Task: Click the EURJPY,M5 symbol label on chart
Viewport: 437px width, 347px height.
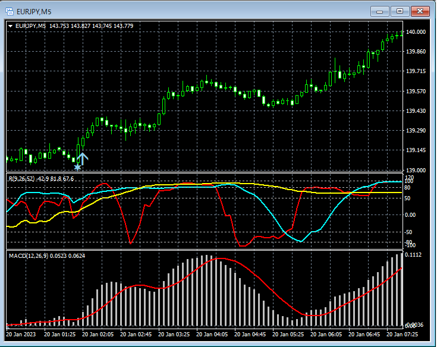Action: [31, 26]
